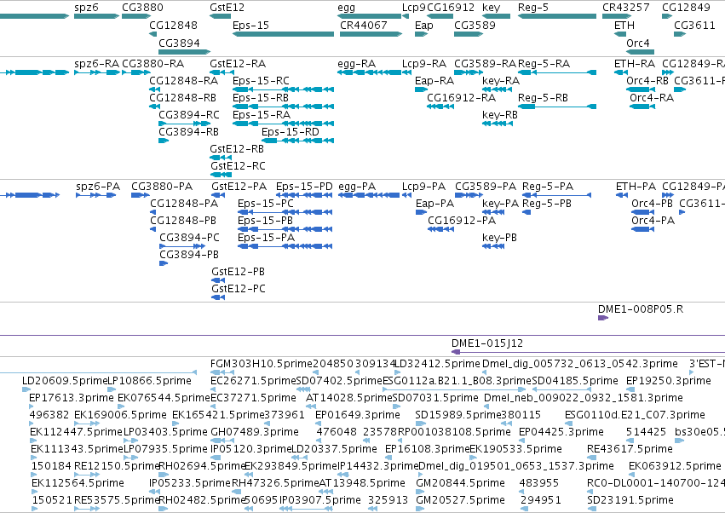Click the CG3880 gene arrow
Screen dimensions: 725x513
[x=136, y=16]
